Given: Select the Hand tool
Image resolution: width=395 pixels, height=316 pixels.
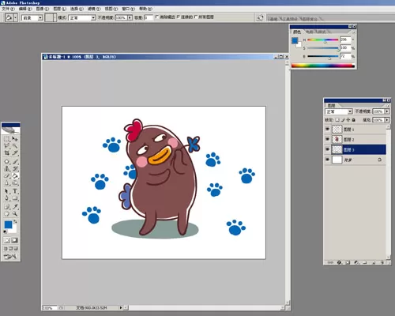Looking at the screenshot, I should [7, 213].
